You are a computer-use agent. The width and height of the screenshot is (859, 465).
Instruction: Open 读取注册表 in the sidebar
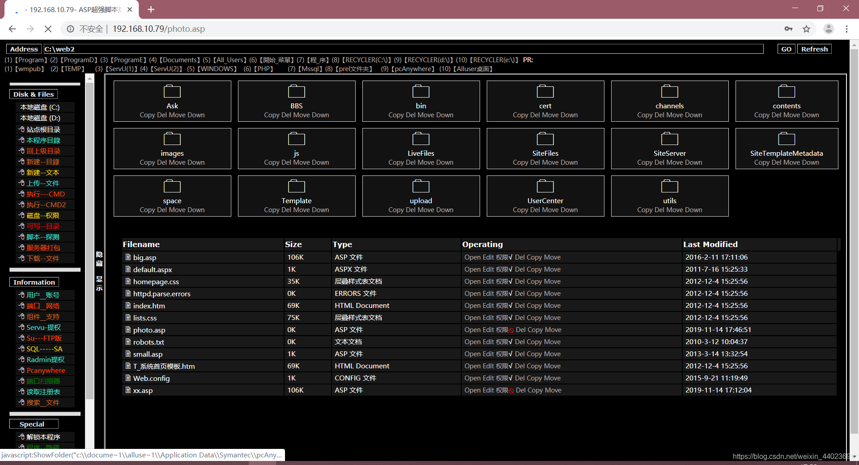[x=43, y=392]
